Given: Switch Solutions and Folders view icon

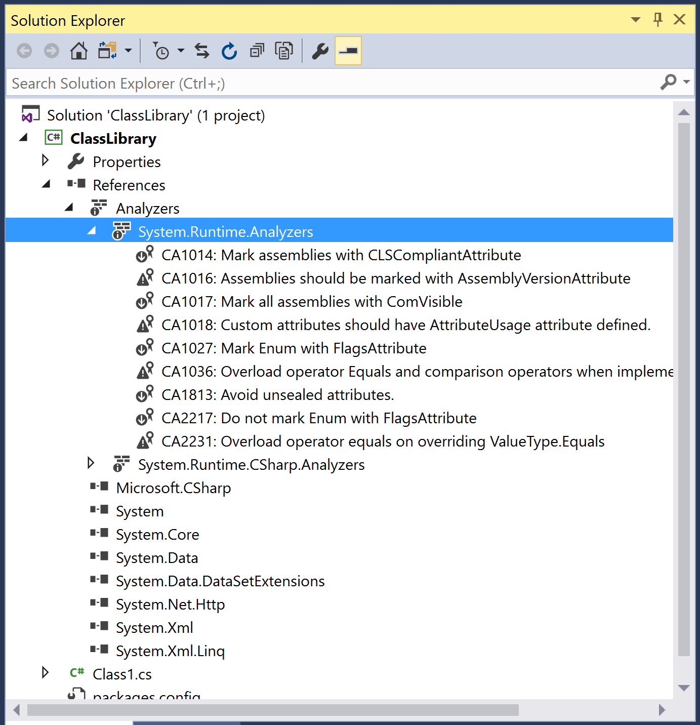Looking at the screenshot, I should (x=107, y=51).
